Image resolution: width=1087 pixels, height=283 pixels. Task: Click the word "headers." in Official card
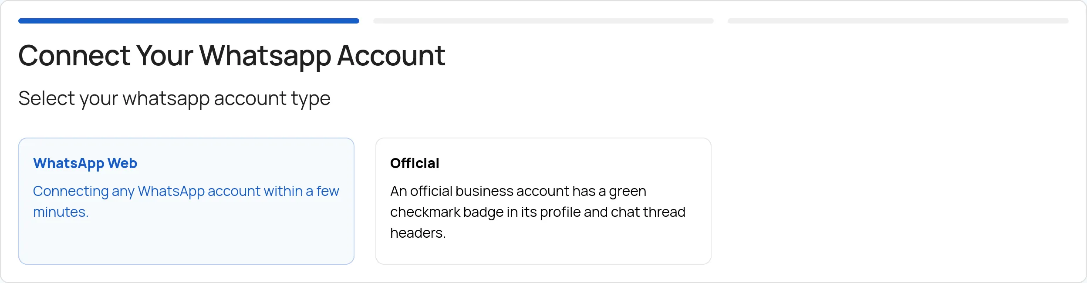pyautogui.click(x=418, y=233)
